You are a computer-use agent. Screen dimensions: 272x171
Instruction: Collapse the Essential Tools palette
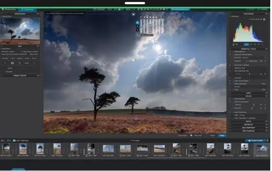pyautogui.click(x=249, y=49)
